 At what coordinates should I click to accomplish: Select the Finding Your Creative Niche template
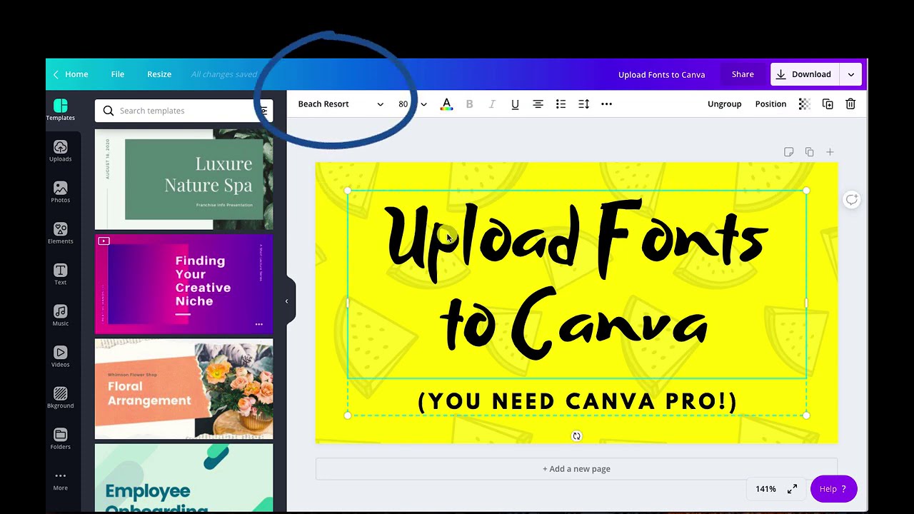(184, 284)
